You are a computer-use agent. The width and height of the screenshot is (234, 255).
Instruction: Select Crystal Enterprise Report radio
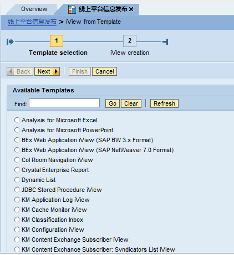click(x=17, y=170)
